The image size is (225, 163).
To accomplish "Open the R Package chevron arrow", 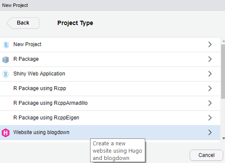I will pos(210,59).
